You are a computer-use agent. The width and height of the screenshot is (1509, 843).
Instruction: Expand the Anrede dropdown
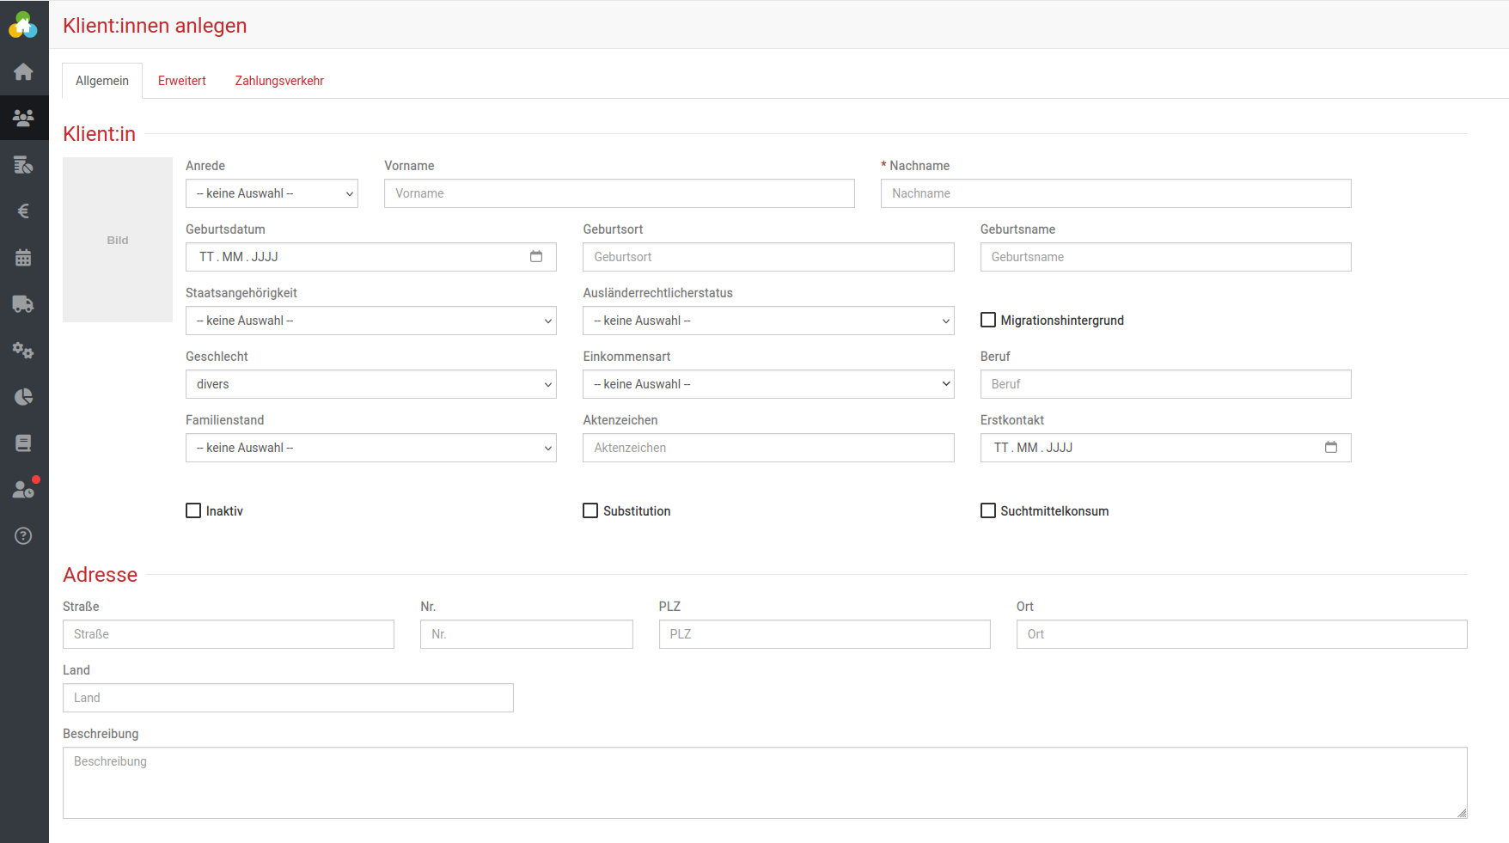pos(272,193)
